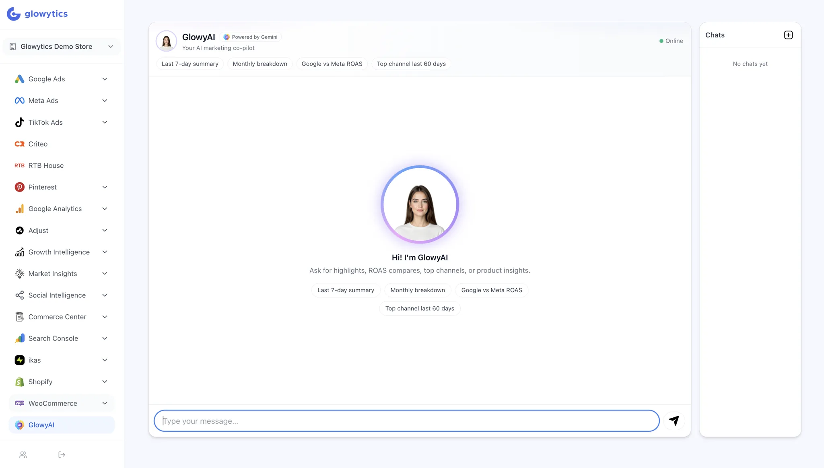This screenshot has width=824, height=468.
Task: Expand the Growth Intelligence chevron
Action: tap(105, 252)
